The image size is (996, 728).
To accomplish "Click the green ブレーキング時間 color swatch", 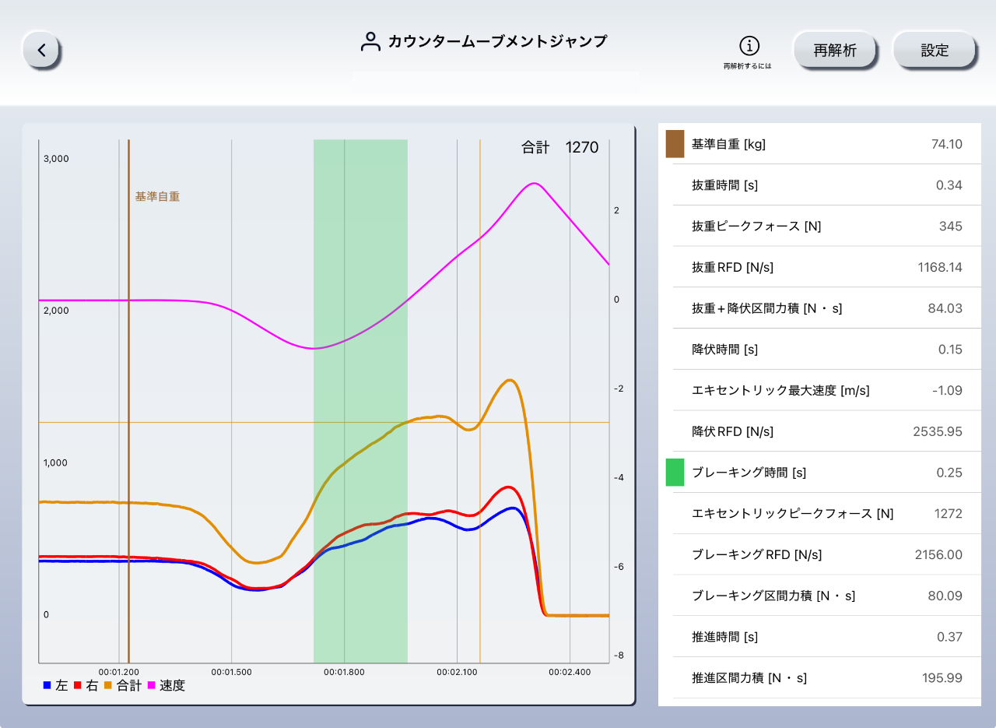I will pos(675,473).
